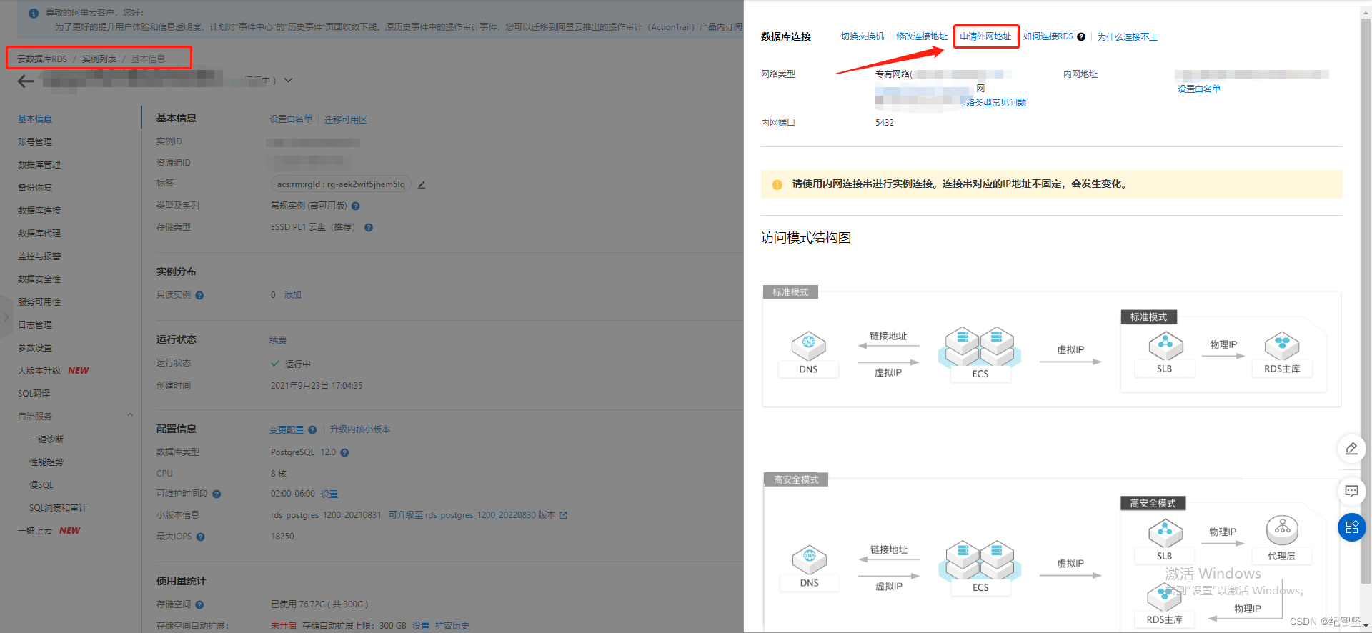Click 设置 for storage auto-expansion
This screenshot has width=1372, height=633.
point(421,626)
